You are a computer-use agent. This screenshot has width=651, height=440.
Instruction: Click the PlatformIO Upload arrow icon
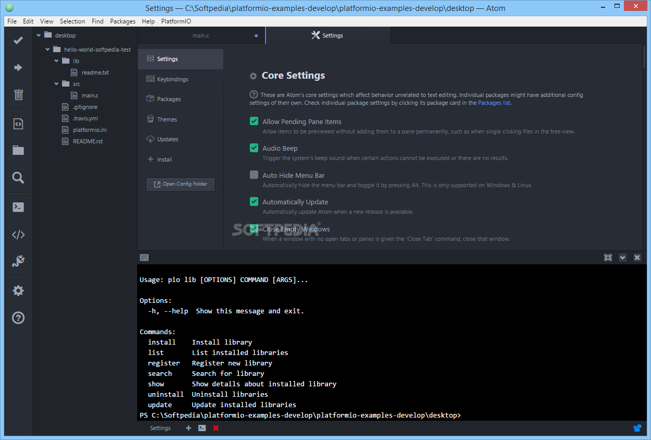pos(18,67)
